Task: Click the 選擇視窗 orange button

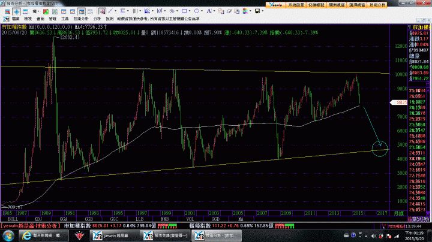Action: tap(357, 5)
